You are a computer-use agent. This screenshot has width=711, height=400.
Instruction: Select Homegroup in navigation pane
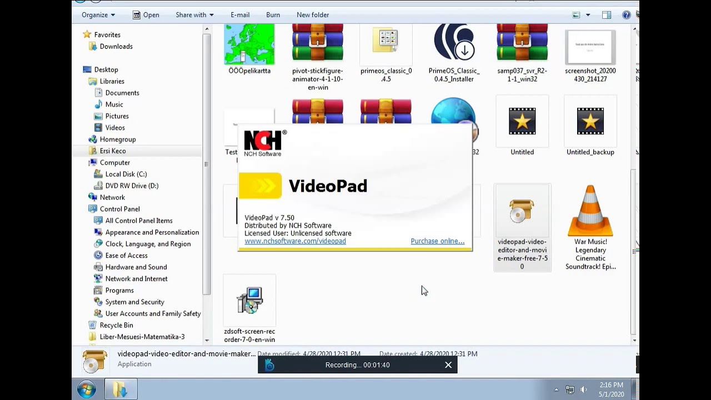tap(118, 139)
